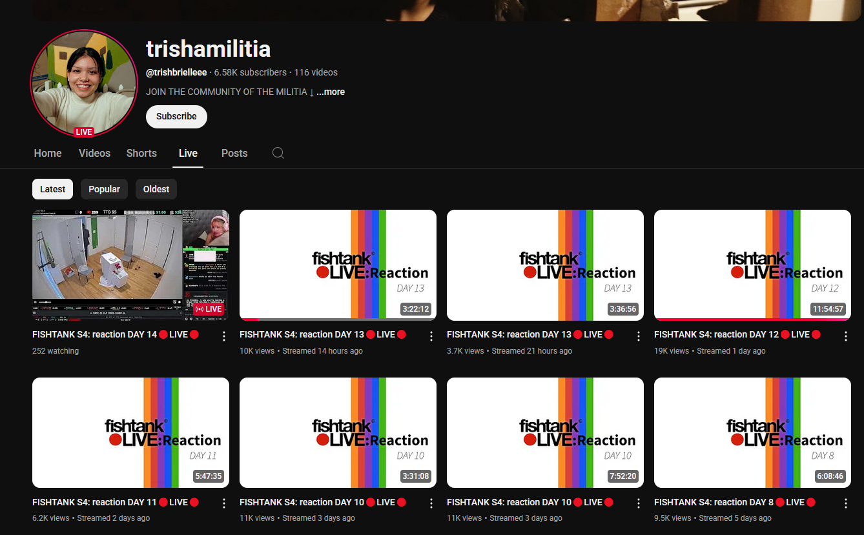Screen dimensions: 864x535
Task: Open three-dot menu for DAY 8 reaction video
Action: pos(846,504)
